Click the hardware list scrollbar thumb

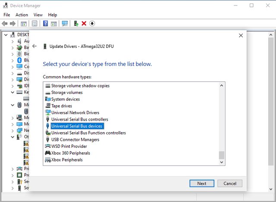(x=222, y=155)
